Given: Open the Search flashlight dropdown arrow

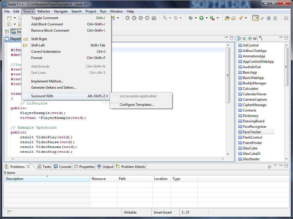Looking at the screenshot, I should [246, 18].
